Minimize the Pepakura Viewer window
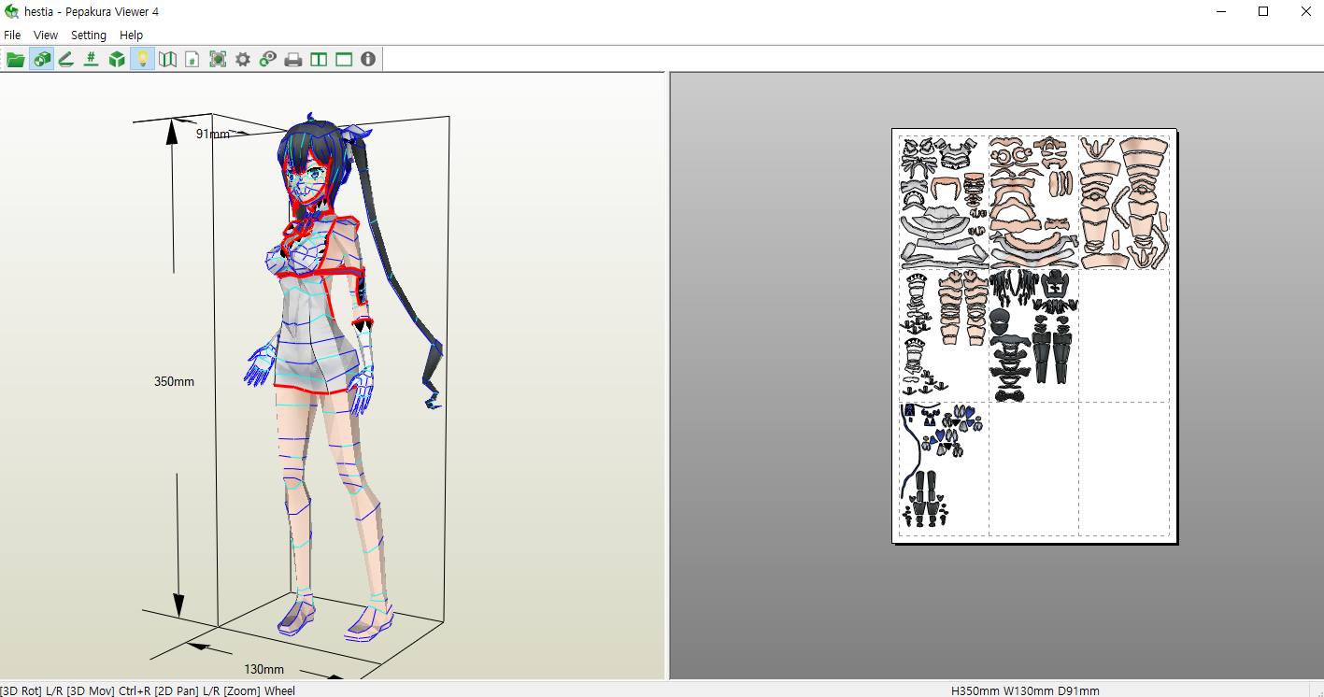Screen dimensions: 1324x697 pyautogui.click(x=1222, y=12)
